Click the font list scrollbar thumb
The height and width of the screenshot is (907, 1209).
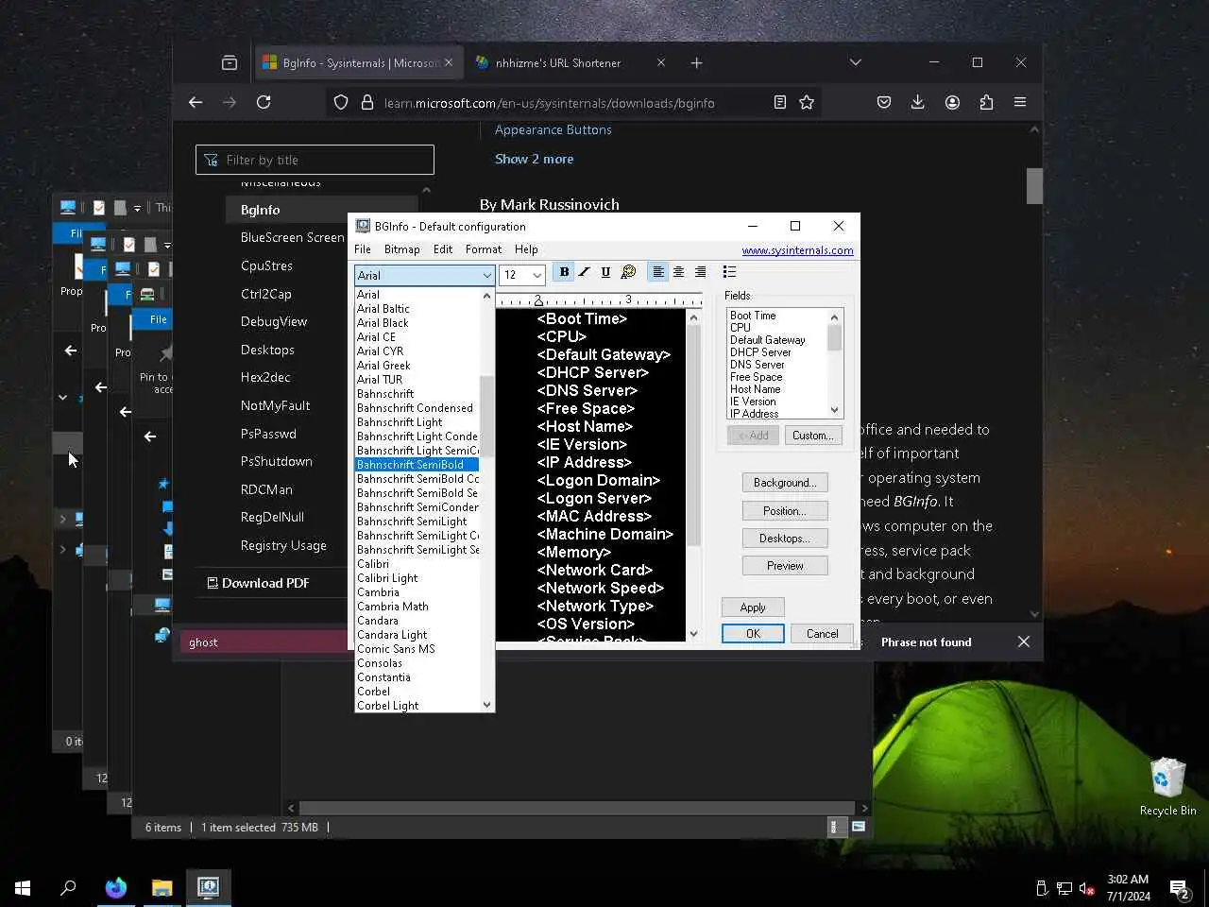point(486,416)
